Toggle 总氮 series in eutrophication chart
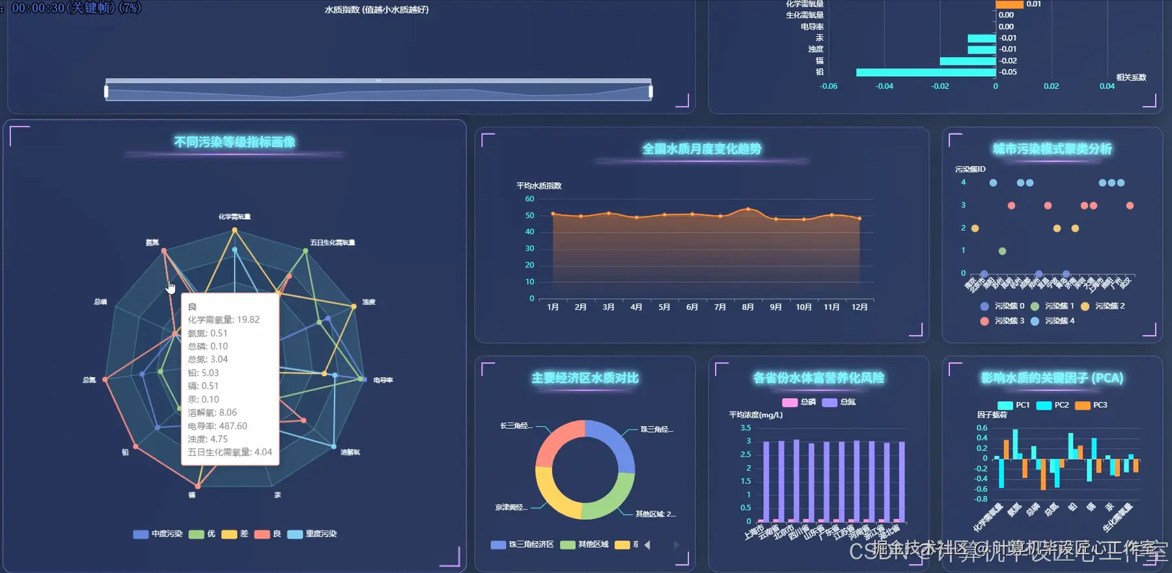1172x573 pixels. tap(839, 402)
